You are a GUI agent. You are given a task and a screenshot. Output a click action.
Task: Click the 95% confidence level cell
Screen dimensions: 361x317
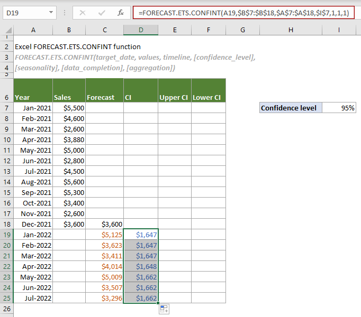coord(339,108)
